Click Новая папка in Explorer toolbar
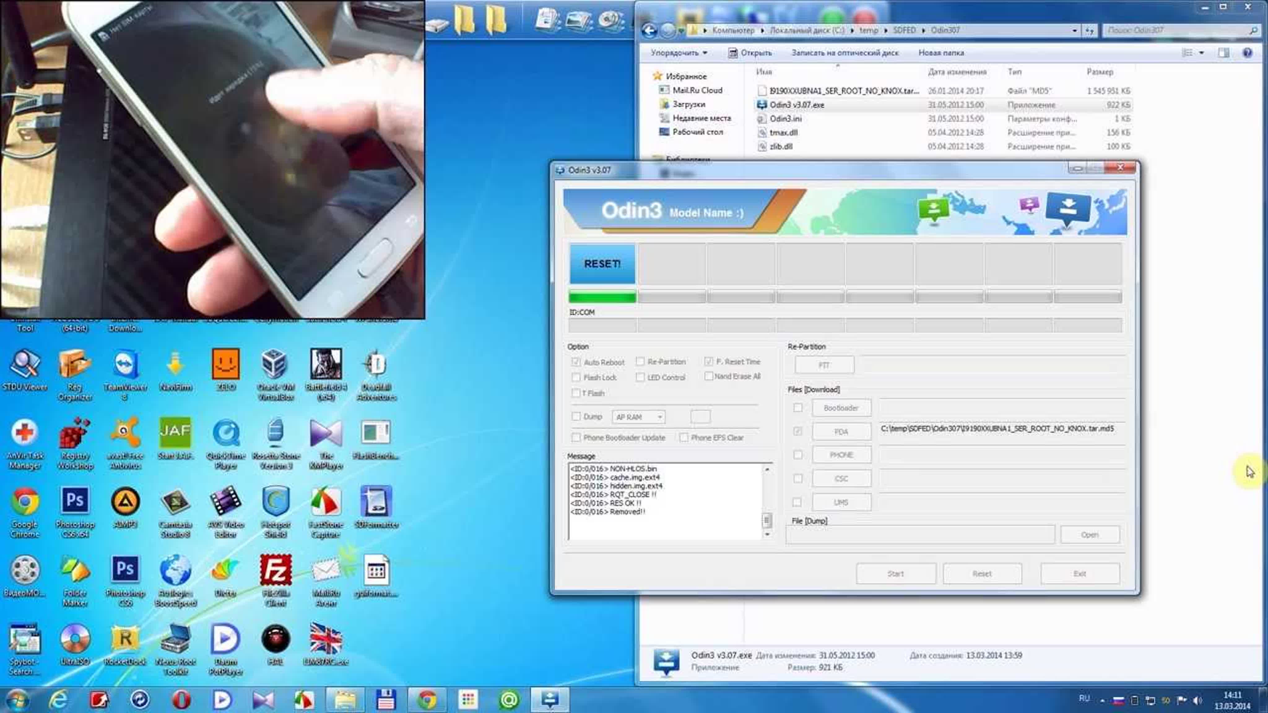1268x713 pixels. [x=941, y=53]
